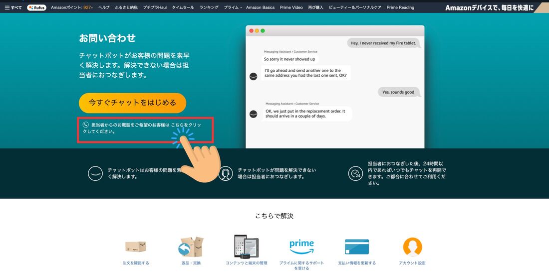Screen dimensions: 549x274
Task: Open the 注文を確認する link
Action: 135,263
